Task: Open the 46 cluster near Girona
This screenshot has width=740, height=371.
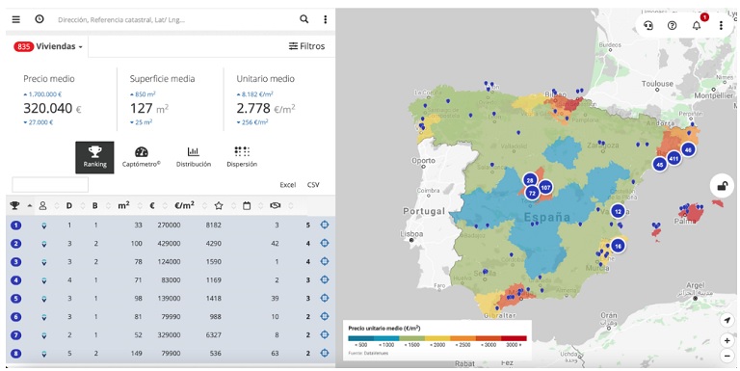Action: point(688,150)
